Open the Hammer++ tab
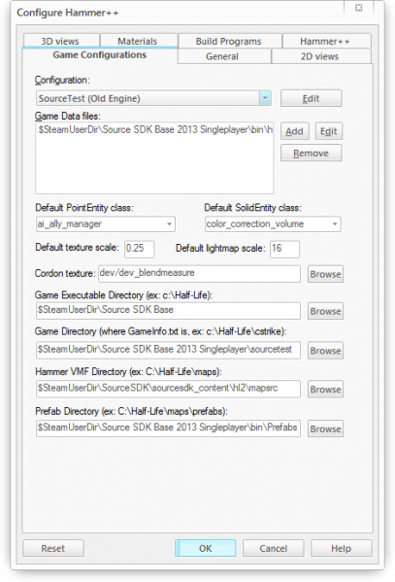This screenshot has height=582, width=395. coord(327,41)
